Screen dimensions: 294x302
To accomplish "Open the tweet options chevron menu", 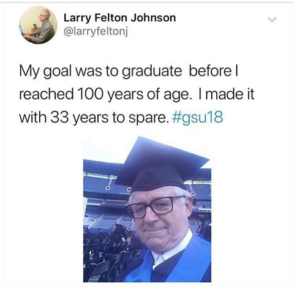I will point(272,20).
